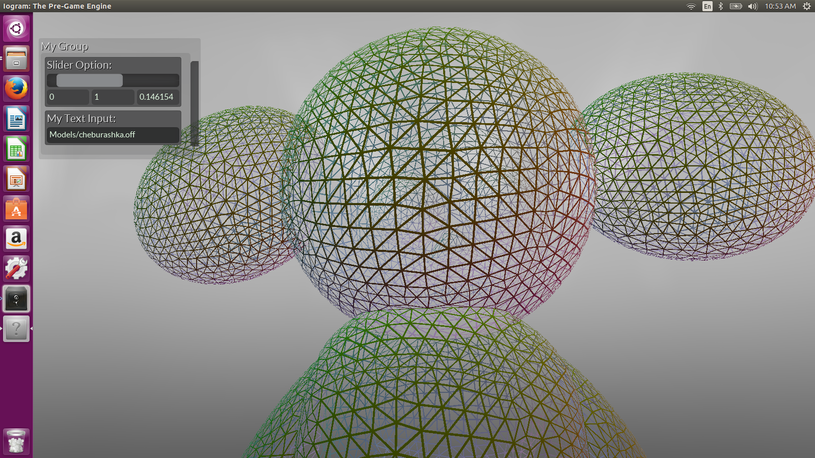
Task: Select the running iogram app launcher icon
Action: click(x=16, y=299)
